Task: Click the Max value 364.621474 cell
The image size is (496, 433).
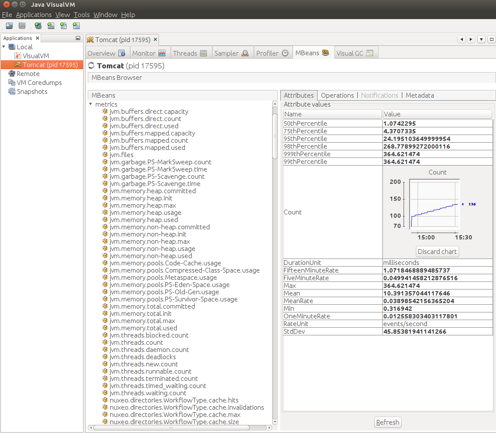Action: (x=437, y=286)
